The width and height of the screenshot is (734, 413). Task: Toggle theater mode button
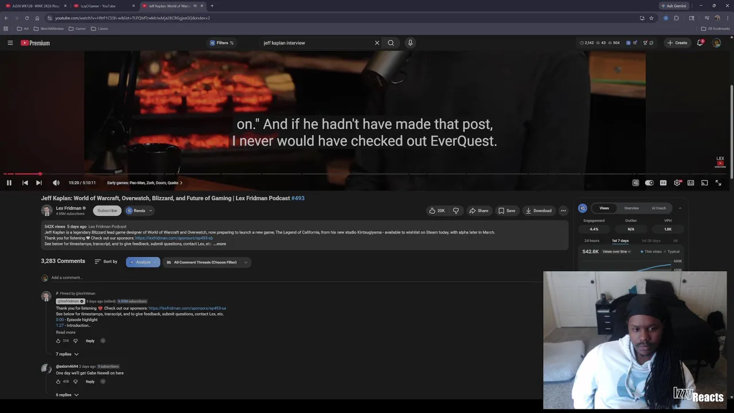pos(690,183)
